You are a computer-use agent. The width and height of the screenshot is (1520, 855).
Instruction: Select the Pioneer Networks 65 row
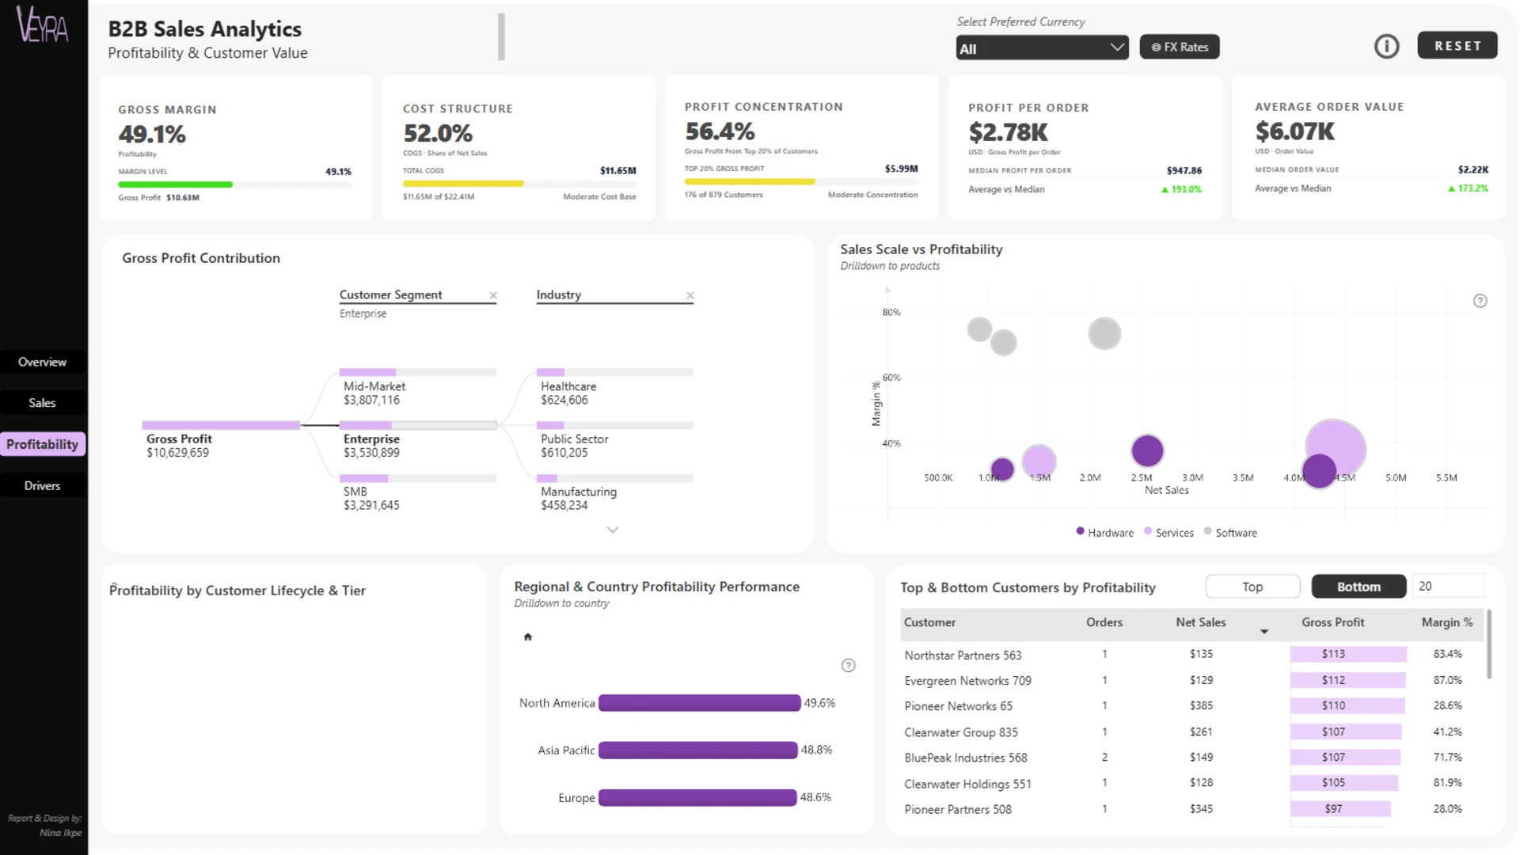[1191, 705]
